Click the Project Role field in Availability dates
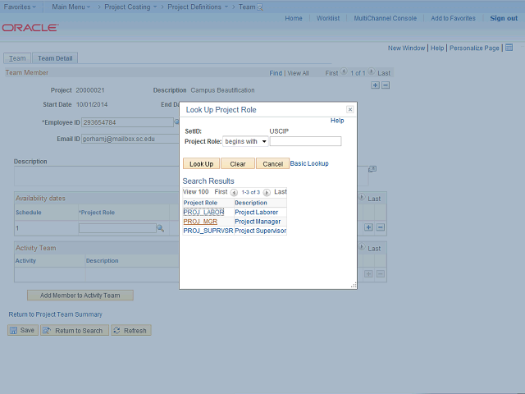Image resolution: width=525 pixels, height=394 pixels. pos(117,228)
